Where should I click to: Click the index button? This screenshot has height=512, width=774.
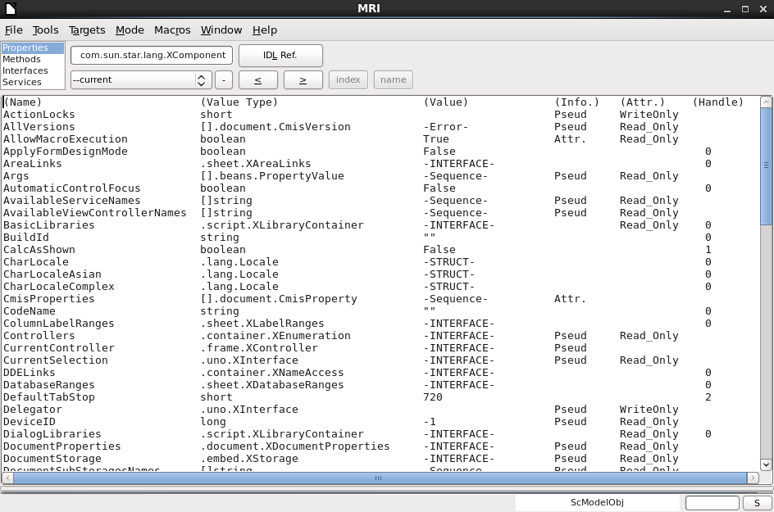(348, 80)
